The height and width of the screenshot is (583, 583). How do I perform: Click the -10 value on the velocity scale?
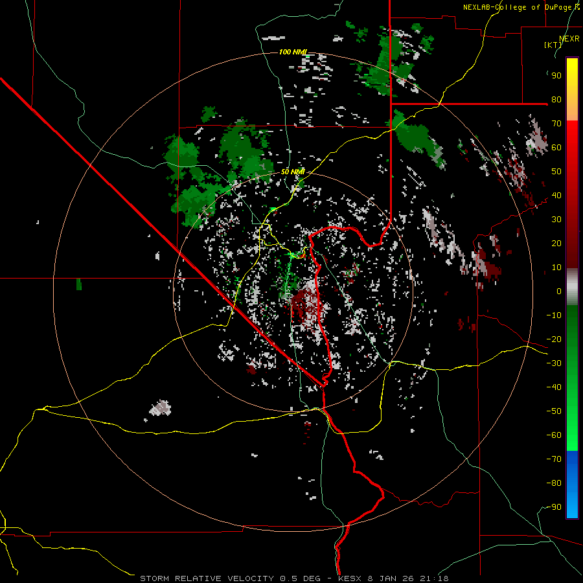point(554,315)
